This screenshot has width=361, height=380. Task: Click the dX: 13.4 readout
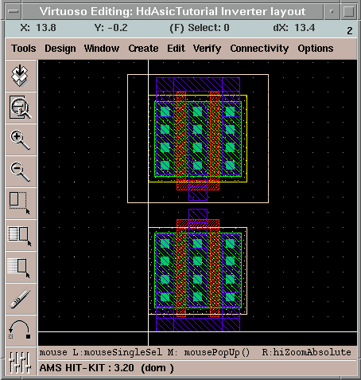pos(294,28)
